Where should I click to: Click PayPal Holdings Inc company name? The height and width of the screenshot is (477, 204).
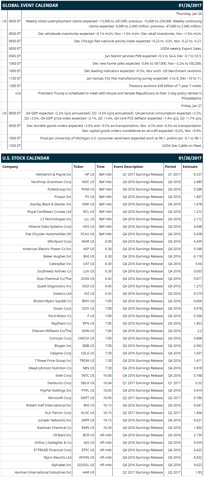coord(56,390)
